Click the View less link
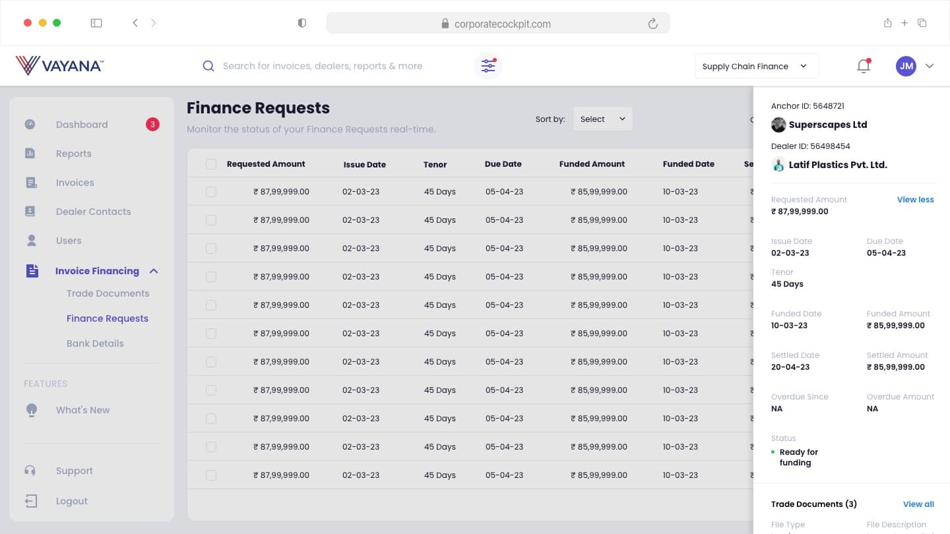This screenshot has height=534, width=950. pos(916,200)
